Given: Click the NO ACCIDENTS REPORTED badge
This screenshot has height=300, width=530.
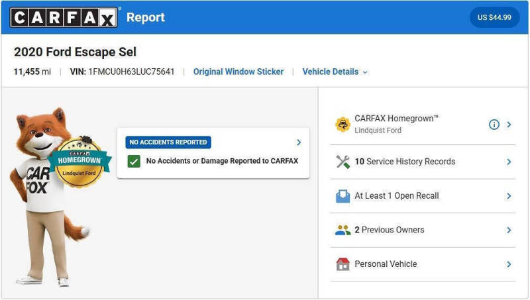Looking at the screenshot, I should (168, 142).
